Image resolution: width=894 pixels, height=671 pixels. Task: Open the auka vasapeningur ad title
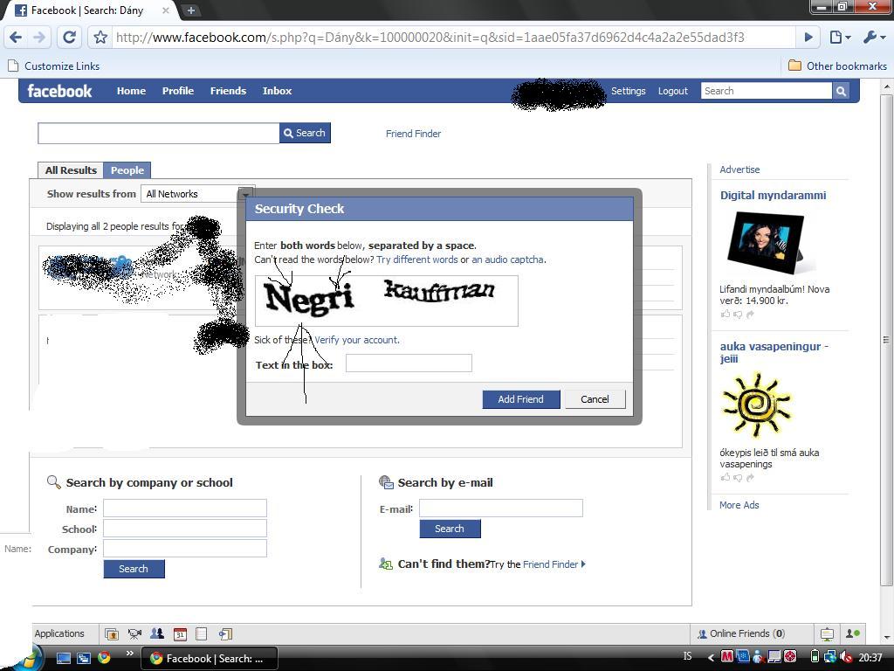click(774, 352)
